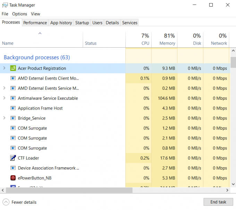Expand the Acer Product Registration process
Image resolution: width=236 pixels, height=210 pixels.
[x=4, y=68]
